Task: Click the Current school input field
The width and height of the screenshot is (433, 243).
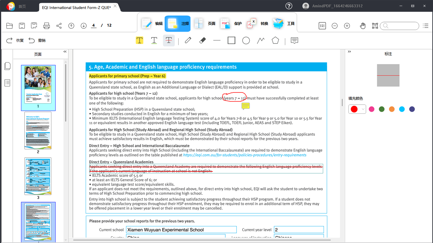Action: pyautogui.click(x=181, y=230)
